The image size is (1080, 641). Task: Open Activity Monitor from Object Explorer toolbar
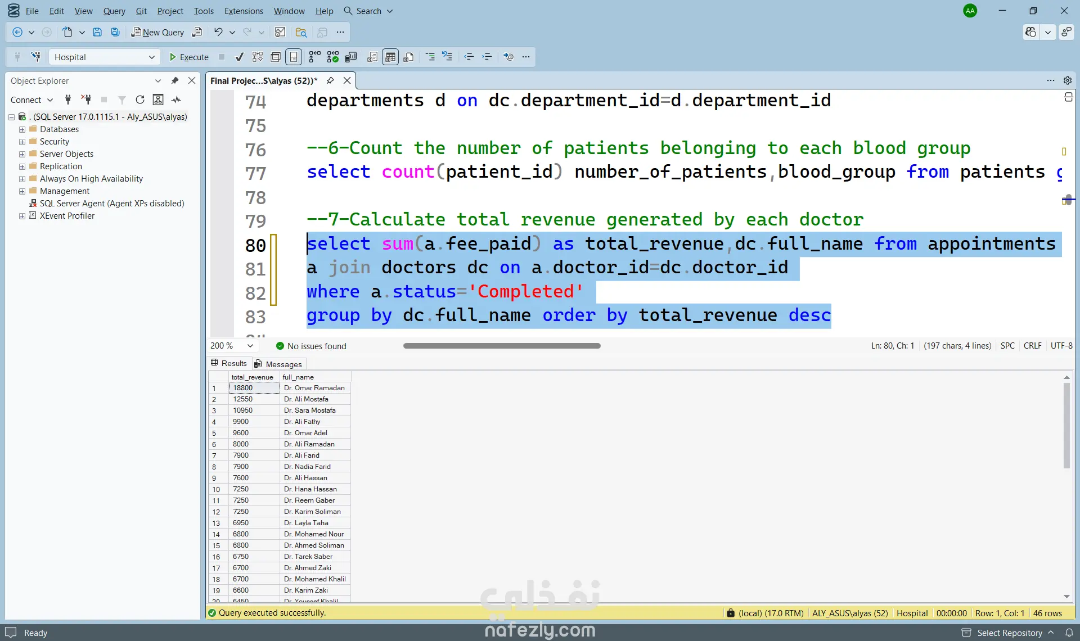coord(177,100)
